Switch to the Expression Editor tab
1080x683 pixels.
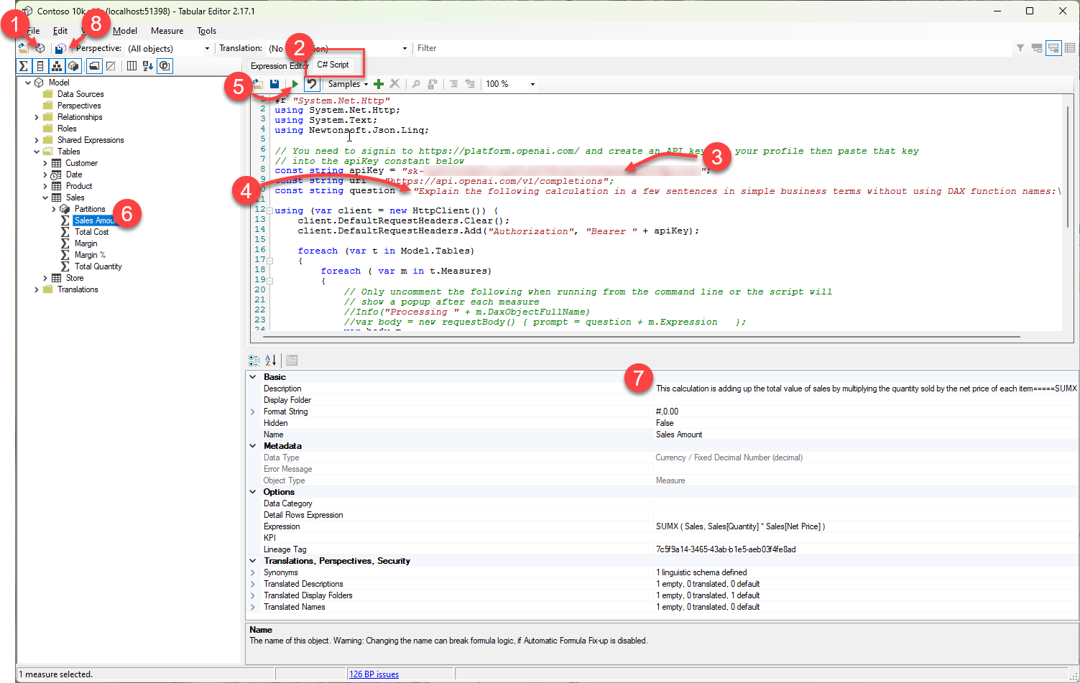coord(279,64)
